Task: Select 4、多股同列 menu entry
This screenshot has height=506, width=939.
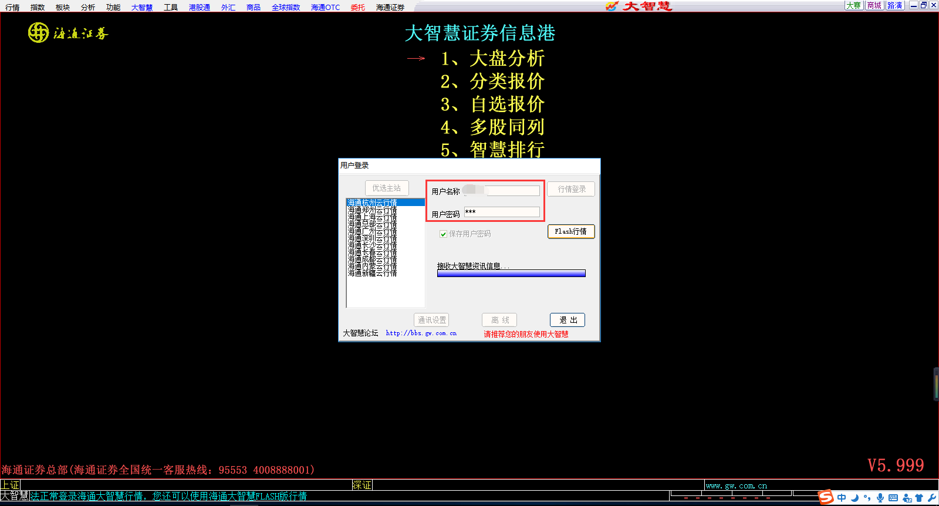Action: [492, 127]
